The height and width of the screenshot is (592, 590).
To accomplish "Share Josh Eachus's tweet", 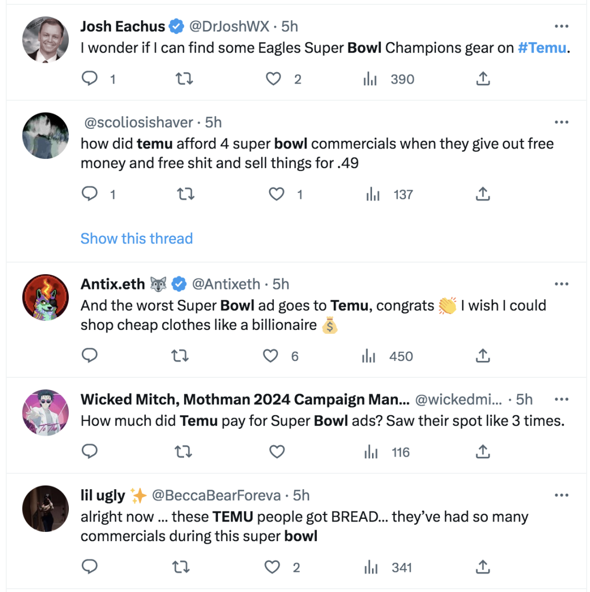I will pyautogui.click(x=483, y=79).
